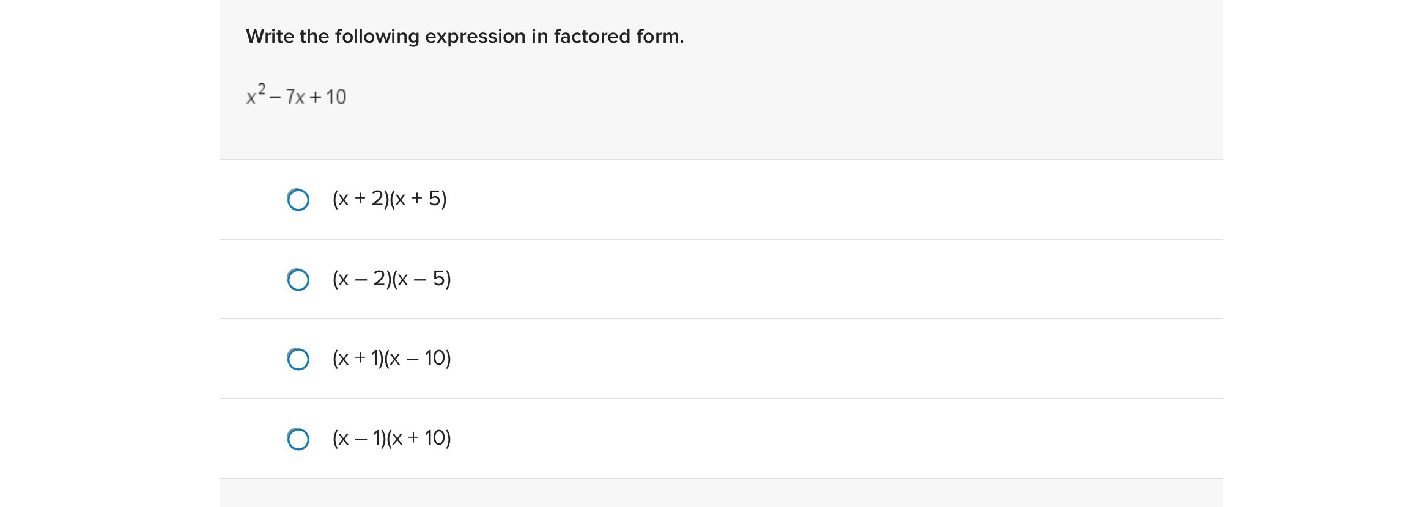Click the word "Write" starting the prompt
The width and height of the screenshot is (1426, 507).
click(x=270, y=37)
